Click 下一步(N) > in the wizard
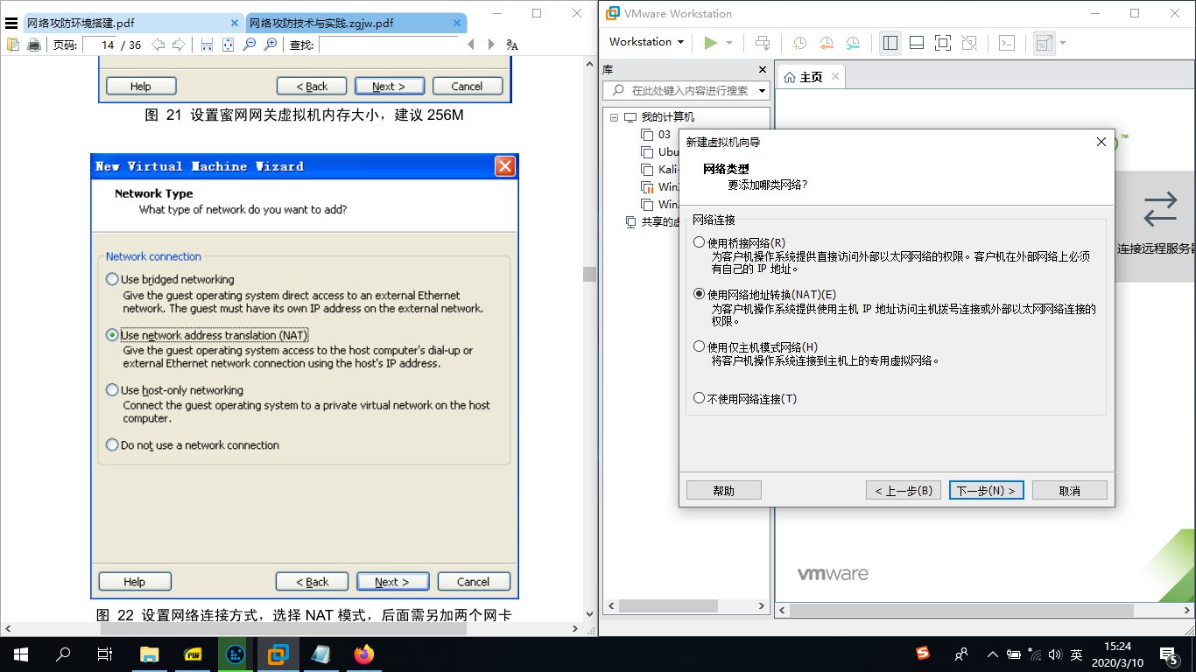Image resolution: width=1196 pixels, height=672 pixels. pos(986,491)
